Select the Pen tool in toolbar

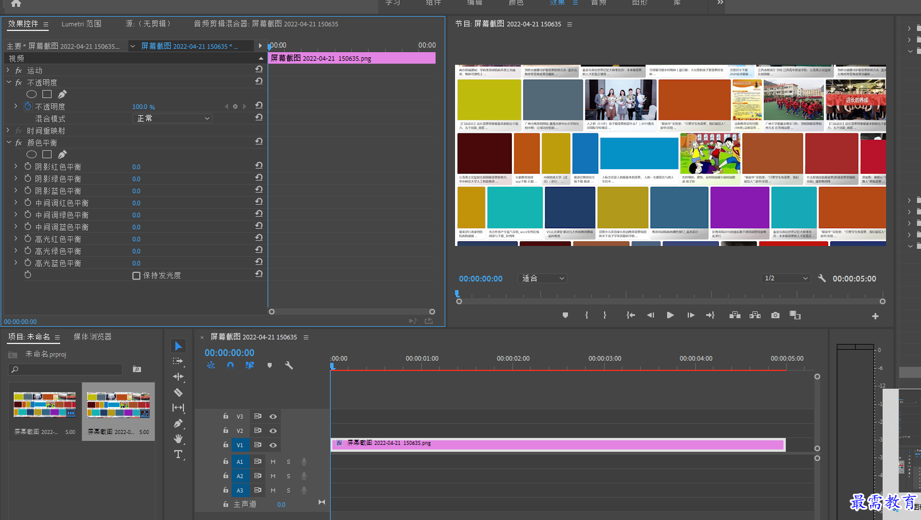[x=178, y=423]
